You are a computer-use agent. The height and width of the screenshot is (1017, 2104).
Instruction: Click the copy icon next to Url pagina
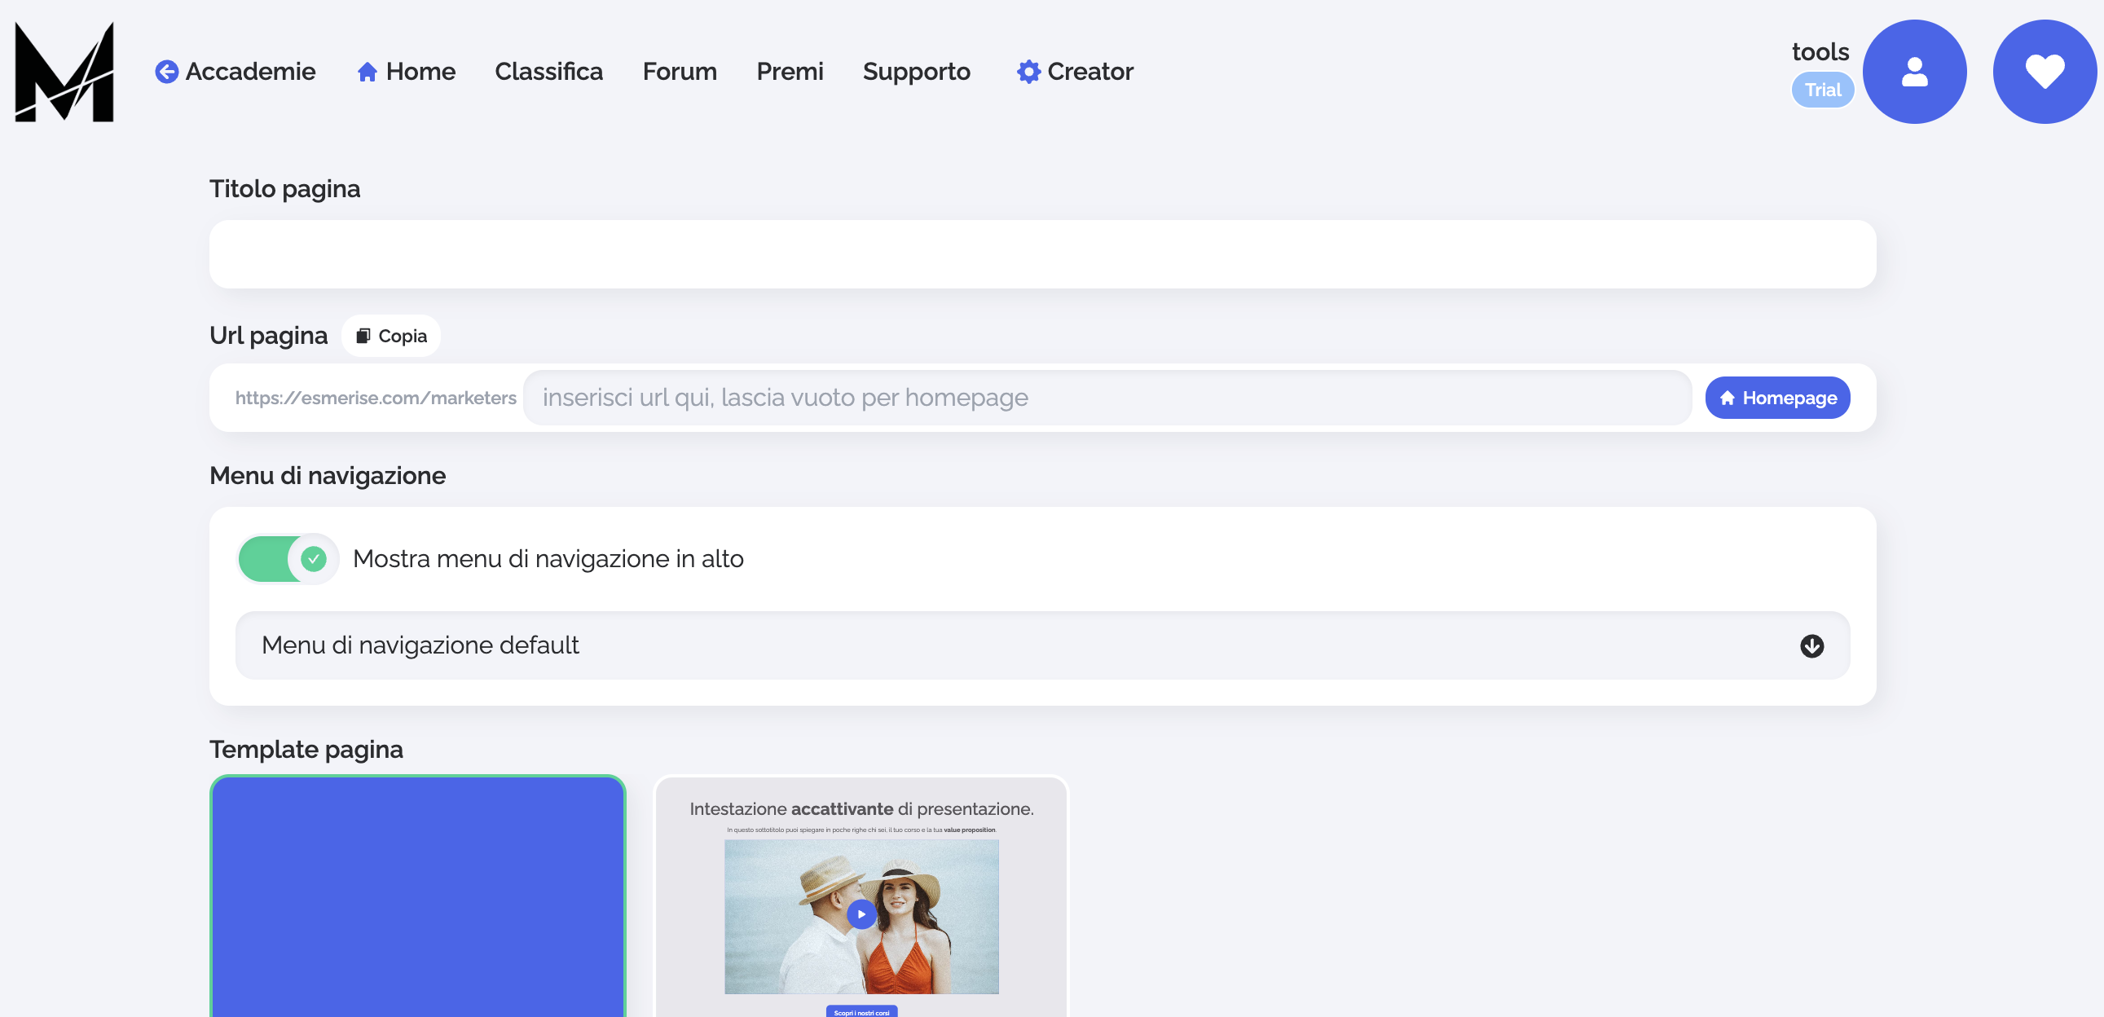point(363,336)
